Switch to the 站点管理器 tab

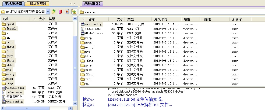tap(37, 3)
